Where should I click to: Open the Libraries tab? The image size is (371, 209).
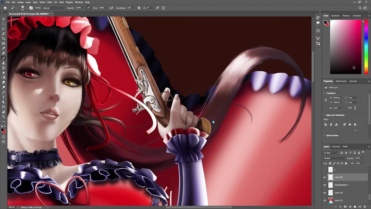point(353,81)
